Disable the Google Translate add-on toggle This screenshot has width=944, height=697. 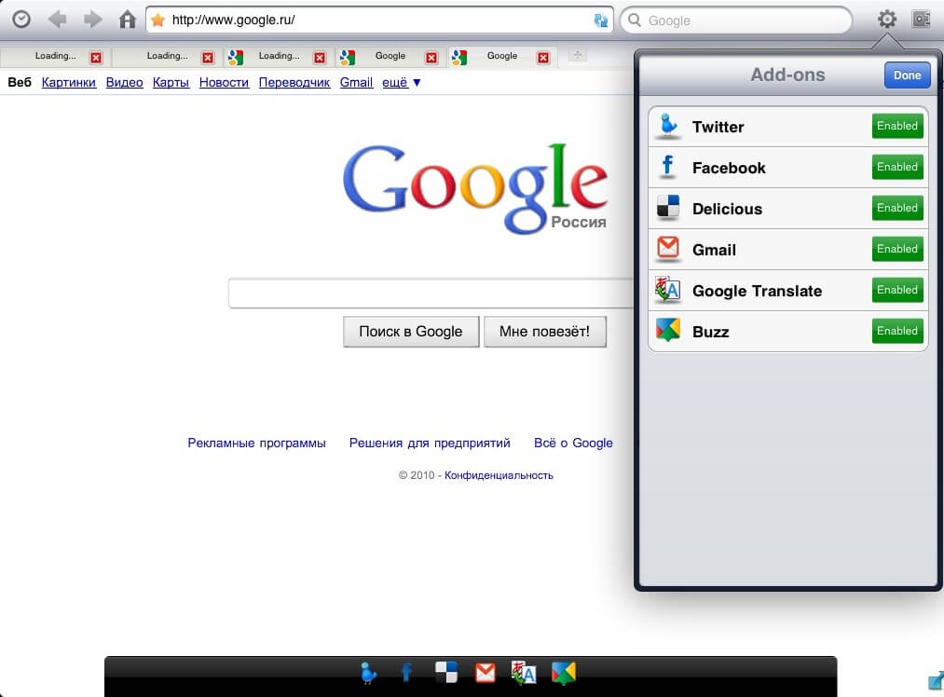tap(897, 290)
